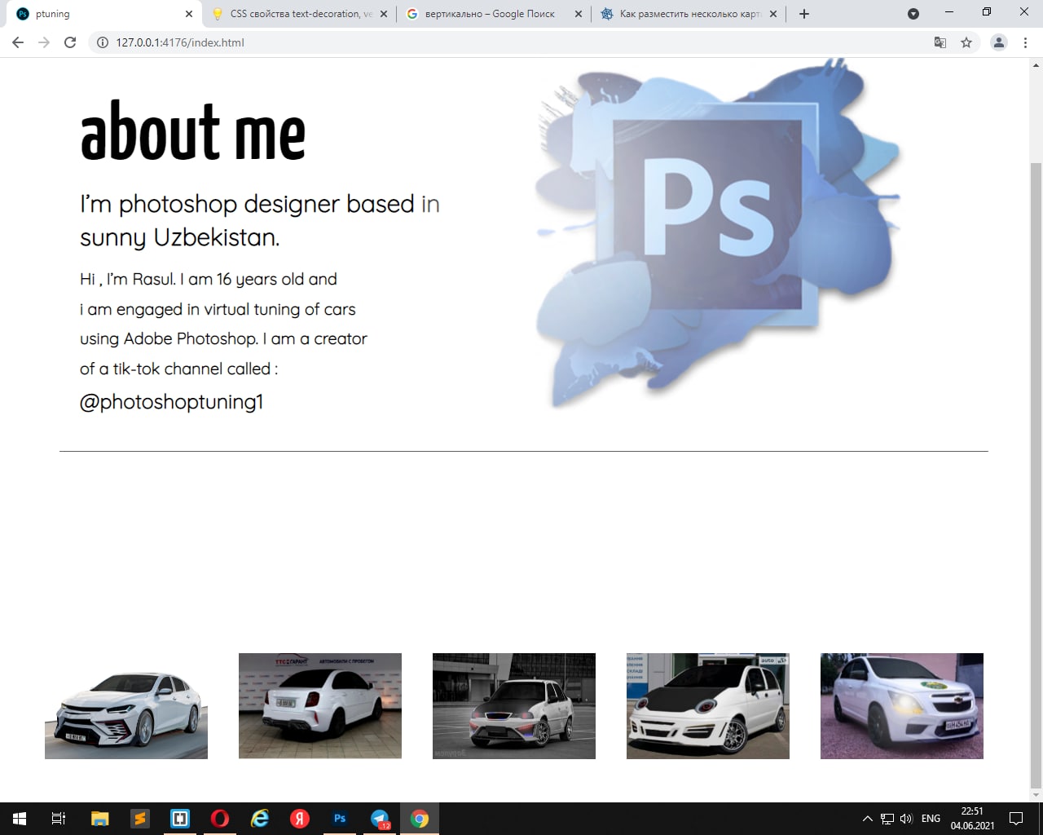1043x835 pixels.
Task: Open the white sedan front-view car thumbnail
Action: tap(126, 706)
